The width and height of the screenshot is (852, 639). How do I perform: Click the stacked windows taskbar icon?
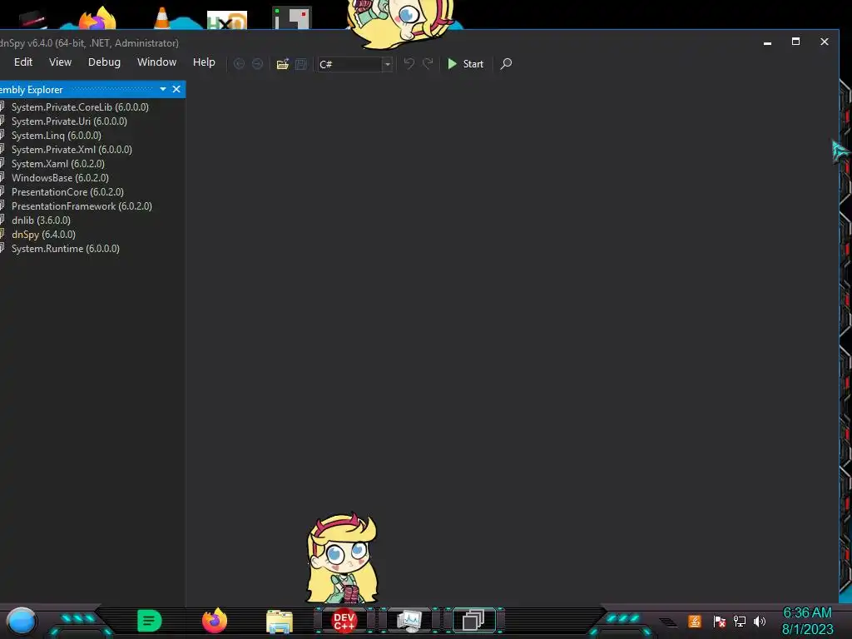pyautogui.click(x=473, y=621)
